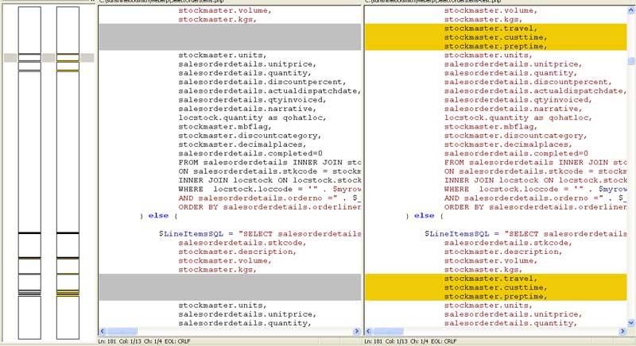Click top yellow diff marker in location pane
Image resolution: width=636 pixels, height=346 pixels.
pos(68,55)
